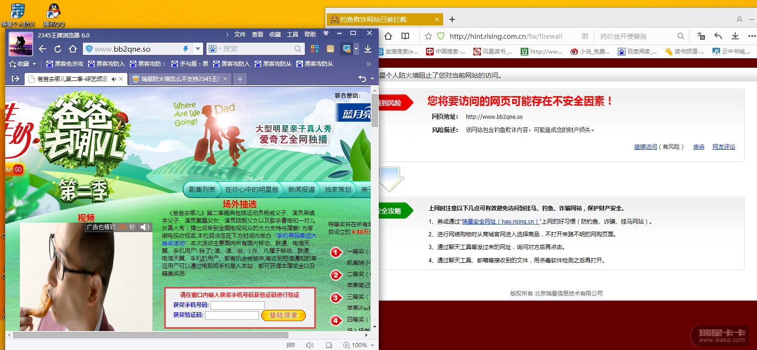This screenshot has height=350, width=757.
Task: Open the 在你心中的明星爸 navigation tab
Action: tap(252, 189)
